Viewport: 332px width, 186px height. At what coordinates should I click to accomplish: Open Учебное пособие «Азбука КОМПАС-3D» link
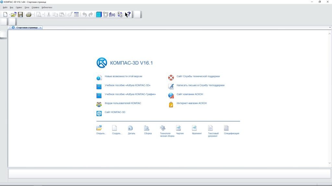(127, 85)
